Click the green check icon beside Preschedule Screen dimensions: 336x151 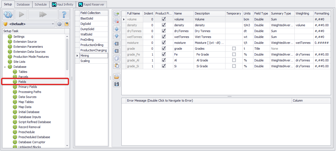coord(15,132)
